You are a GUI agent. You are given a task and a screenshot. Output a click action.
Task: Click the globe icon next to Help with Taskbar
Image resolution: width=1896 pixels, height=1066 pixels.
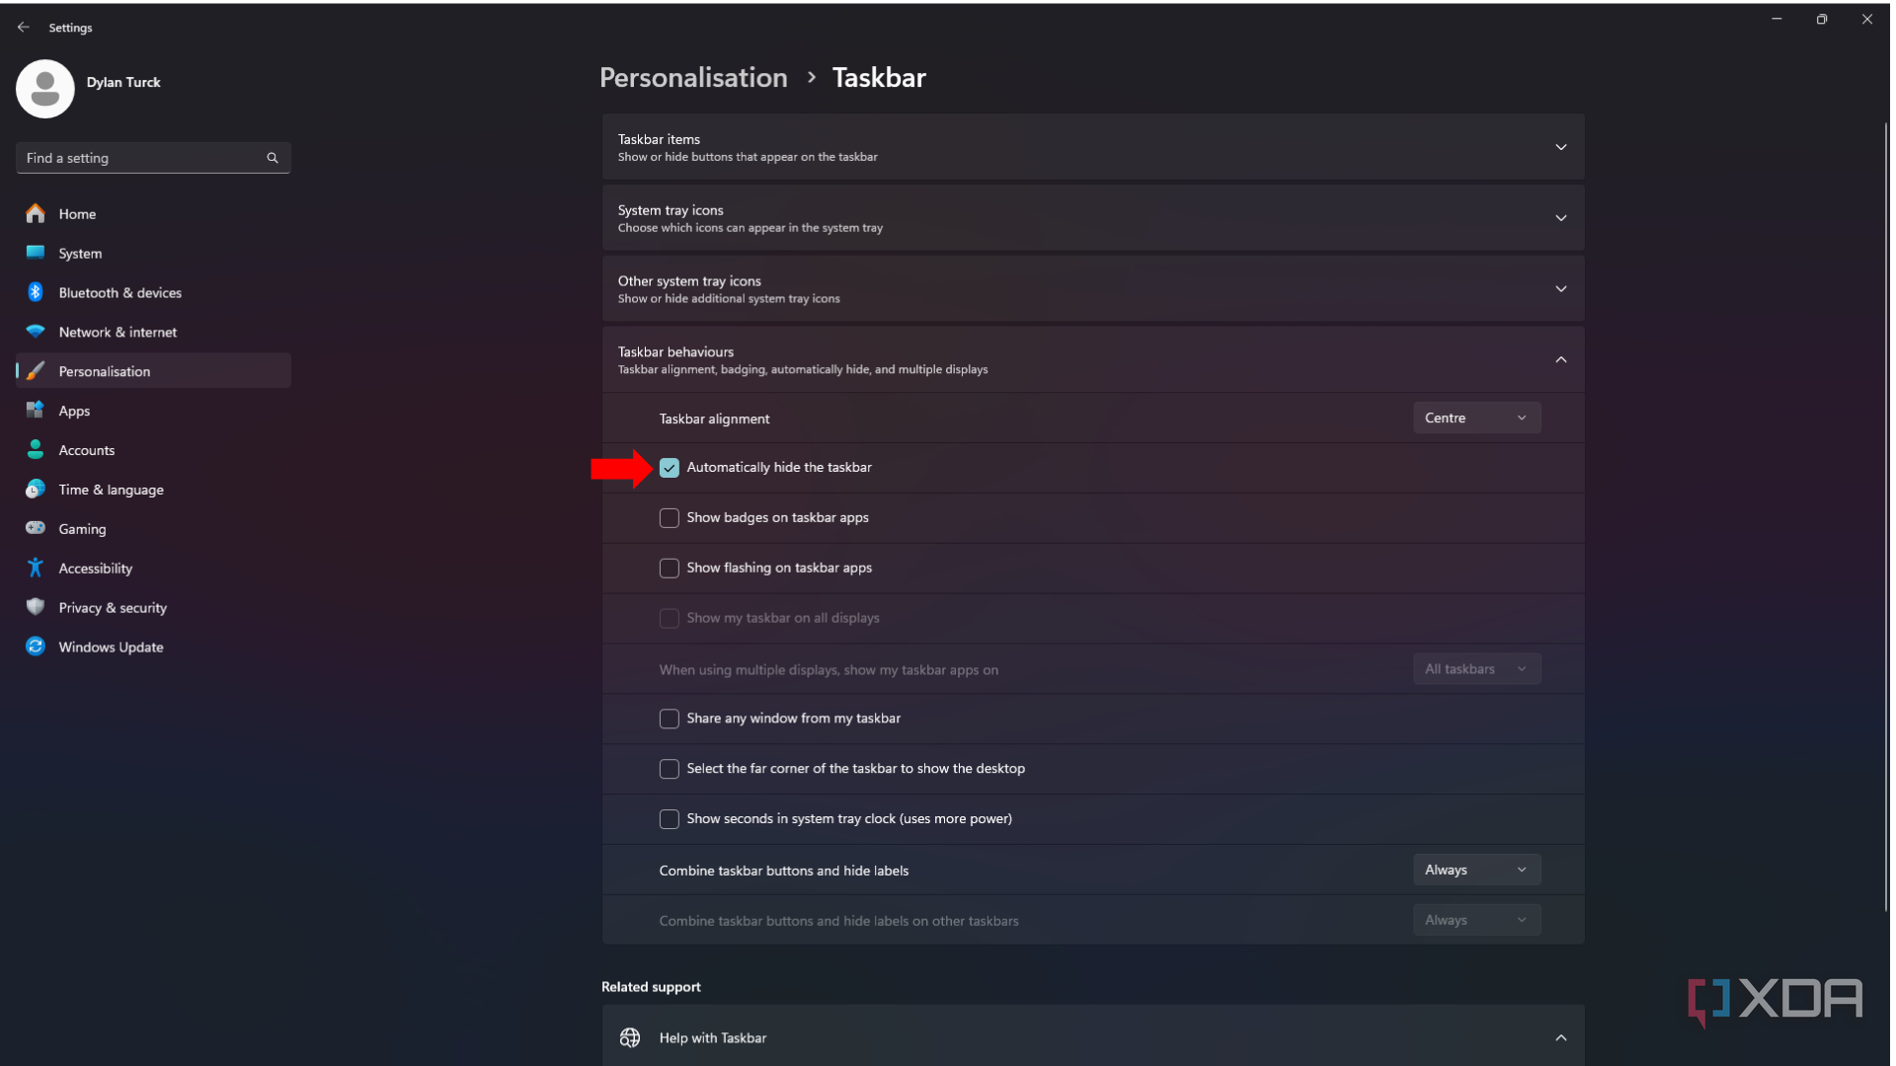tap(629, 1037)
